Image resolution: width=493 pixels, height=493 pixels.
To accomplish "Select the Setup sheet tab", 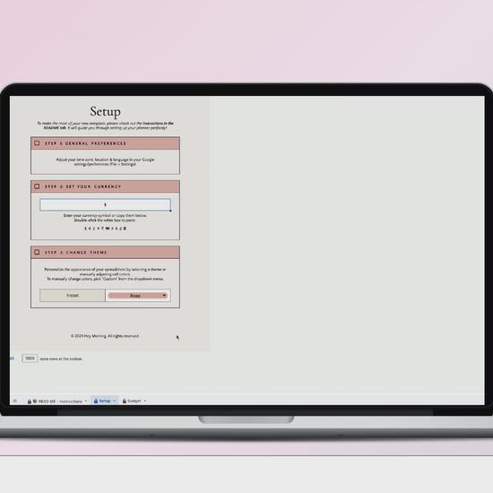I will click(x=105, y=401).
